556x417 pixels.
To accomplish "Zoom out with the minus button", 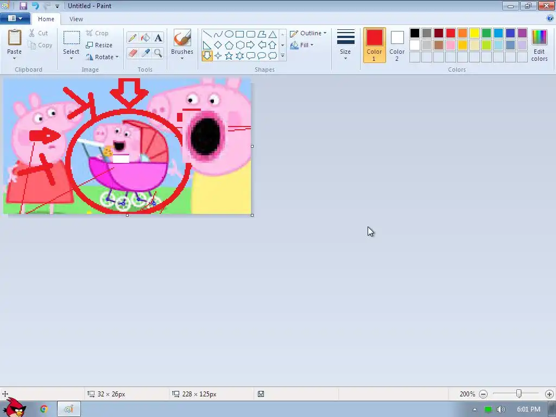I will click(x=483, y=394).
